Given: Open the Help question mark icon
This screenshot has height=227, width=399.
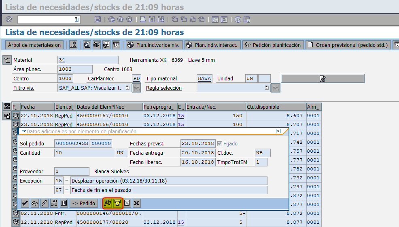Looking at the screenshot, I should tap(238, 19).
